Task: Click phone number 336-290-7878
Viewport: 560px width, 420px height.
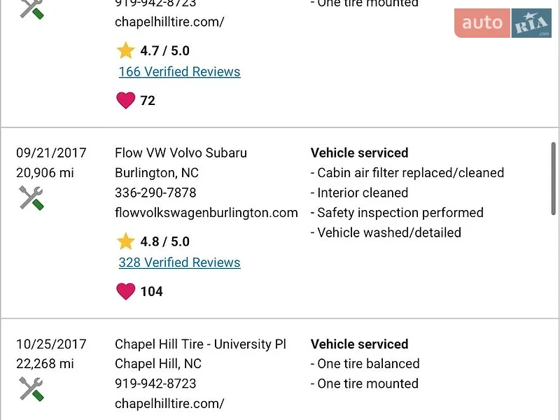Action: pos(155,193)
